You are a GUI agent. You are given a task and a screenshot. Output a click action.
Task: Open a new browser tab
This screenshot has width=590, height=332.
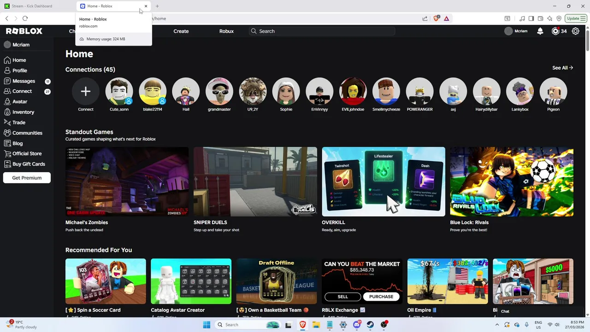157,6
